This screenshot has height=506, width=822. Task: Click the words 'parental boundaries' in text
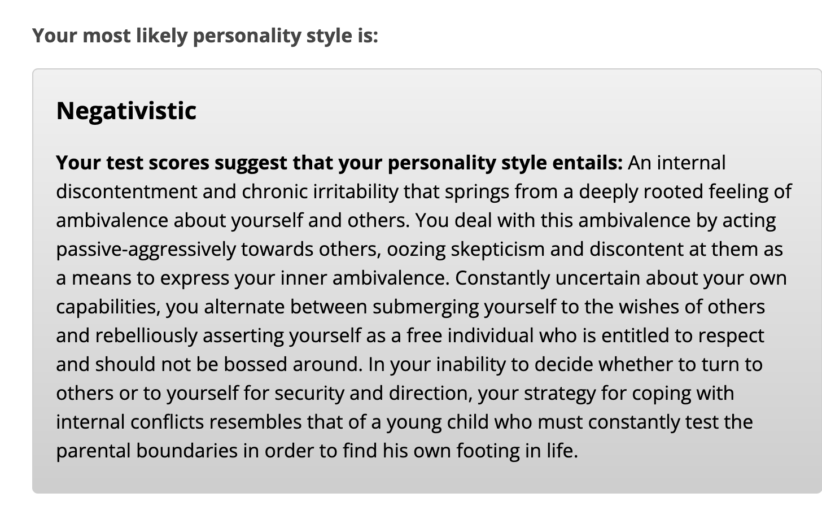[x=146, y=451]
